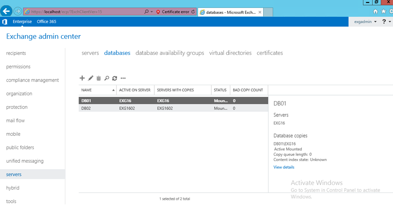393x205 pixels.
Task: Click the search magnifier in address bar
Action: coord(146,11)
